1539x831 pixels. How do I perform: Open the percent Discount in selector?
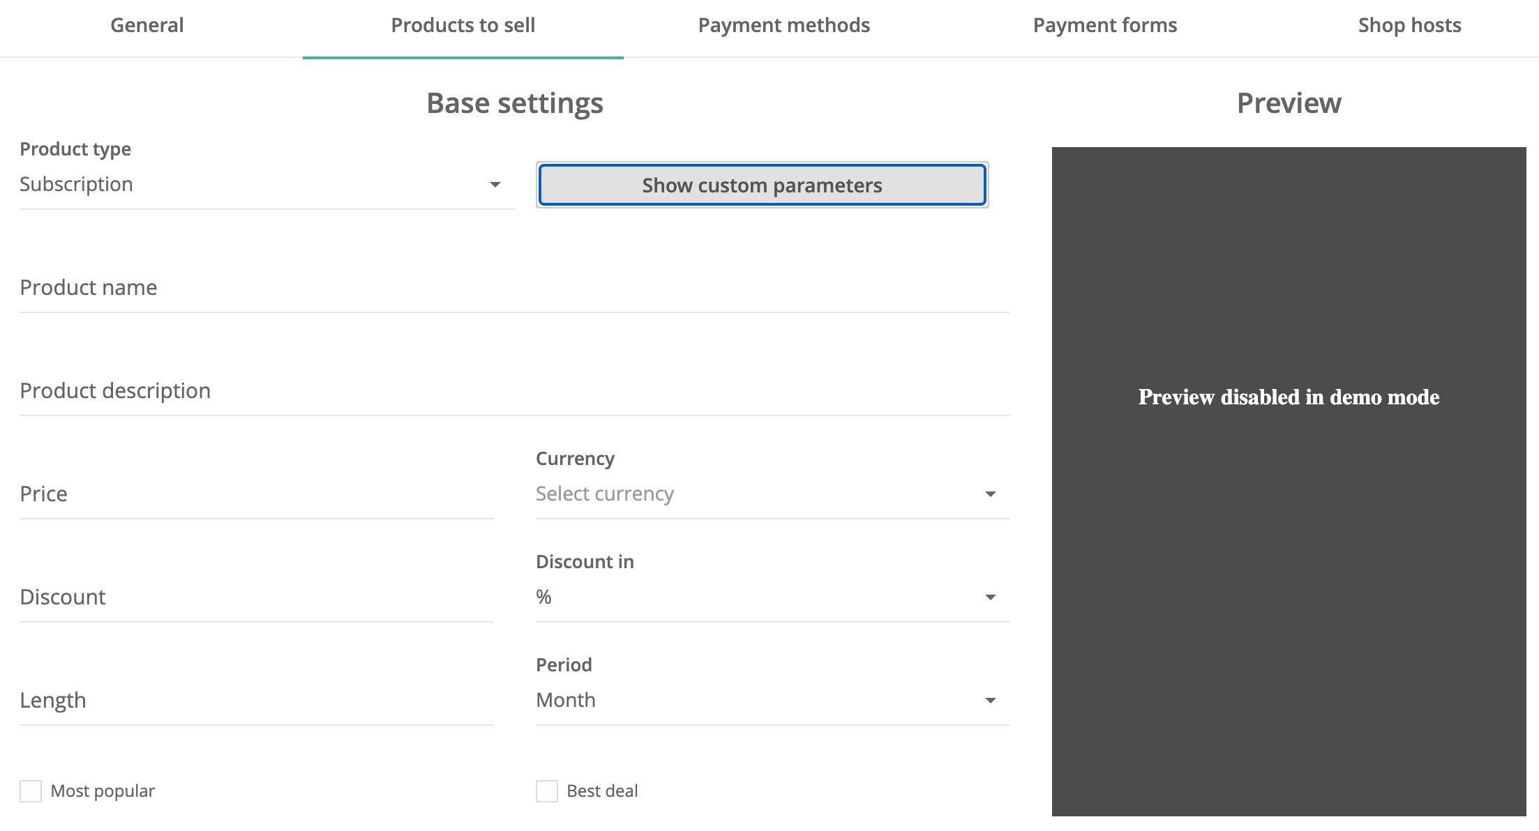(773, 597)
